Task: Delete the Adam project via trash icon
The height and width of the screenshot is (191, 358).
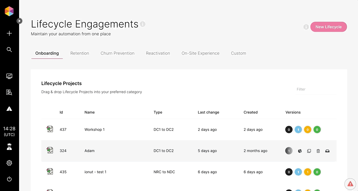Action: (x=318, y=151)
